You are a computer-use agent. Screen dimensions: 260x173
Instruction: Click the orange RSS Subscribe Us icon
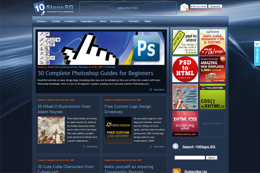click(x=177, y=171)
